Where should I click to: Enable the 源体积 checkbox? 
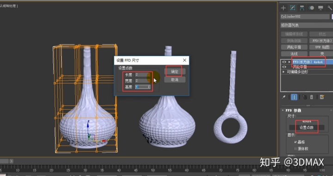[x=296, y=149]
